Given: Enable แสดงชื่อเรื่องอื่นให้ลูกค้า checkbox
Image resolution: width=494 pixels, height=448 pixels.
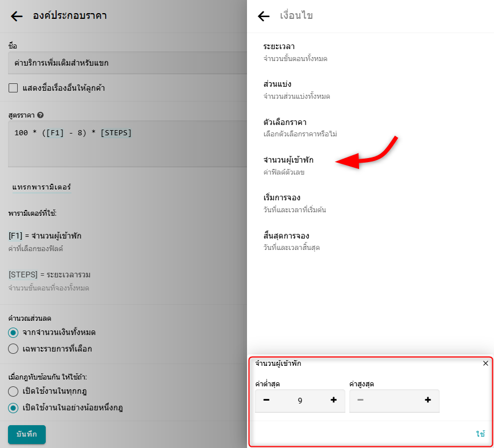Looking at the screenshot, I should pyautogui.click(x=13, y=88).
